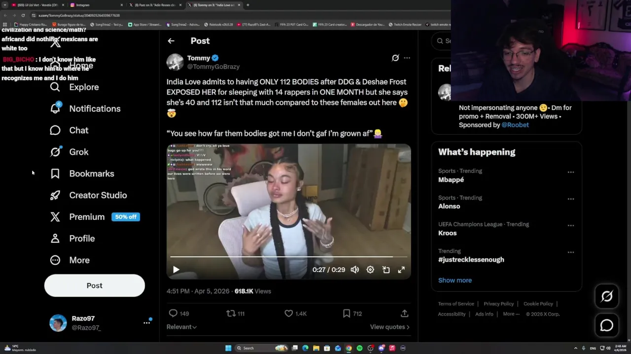Open the three-dot menu on Tommy's post
The height and width of the screenshot is (354, 631).
407,58
